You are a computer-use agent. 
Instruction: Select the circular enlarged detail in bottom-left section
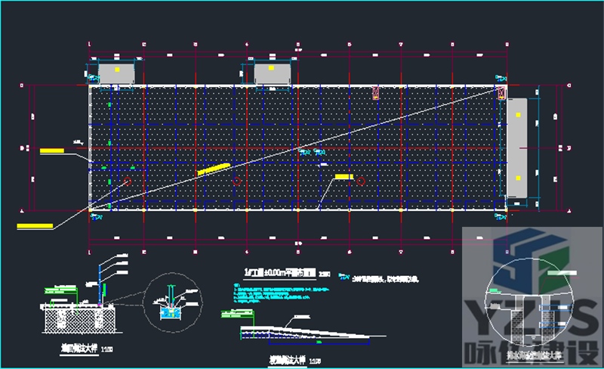click(x=173, y=302)
